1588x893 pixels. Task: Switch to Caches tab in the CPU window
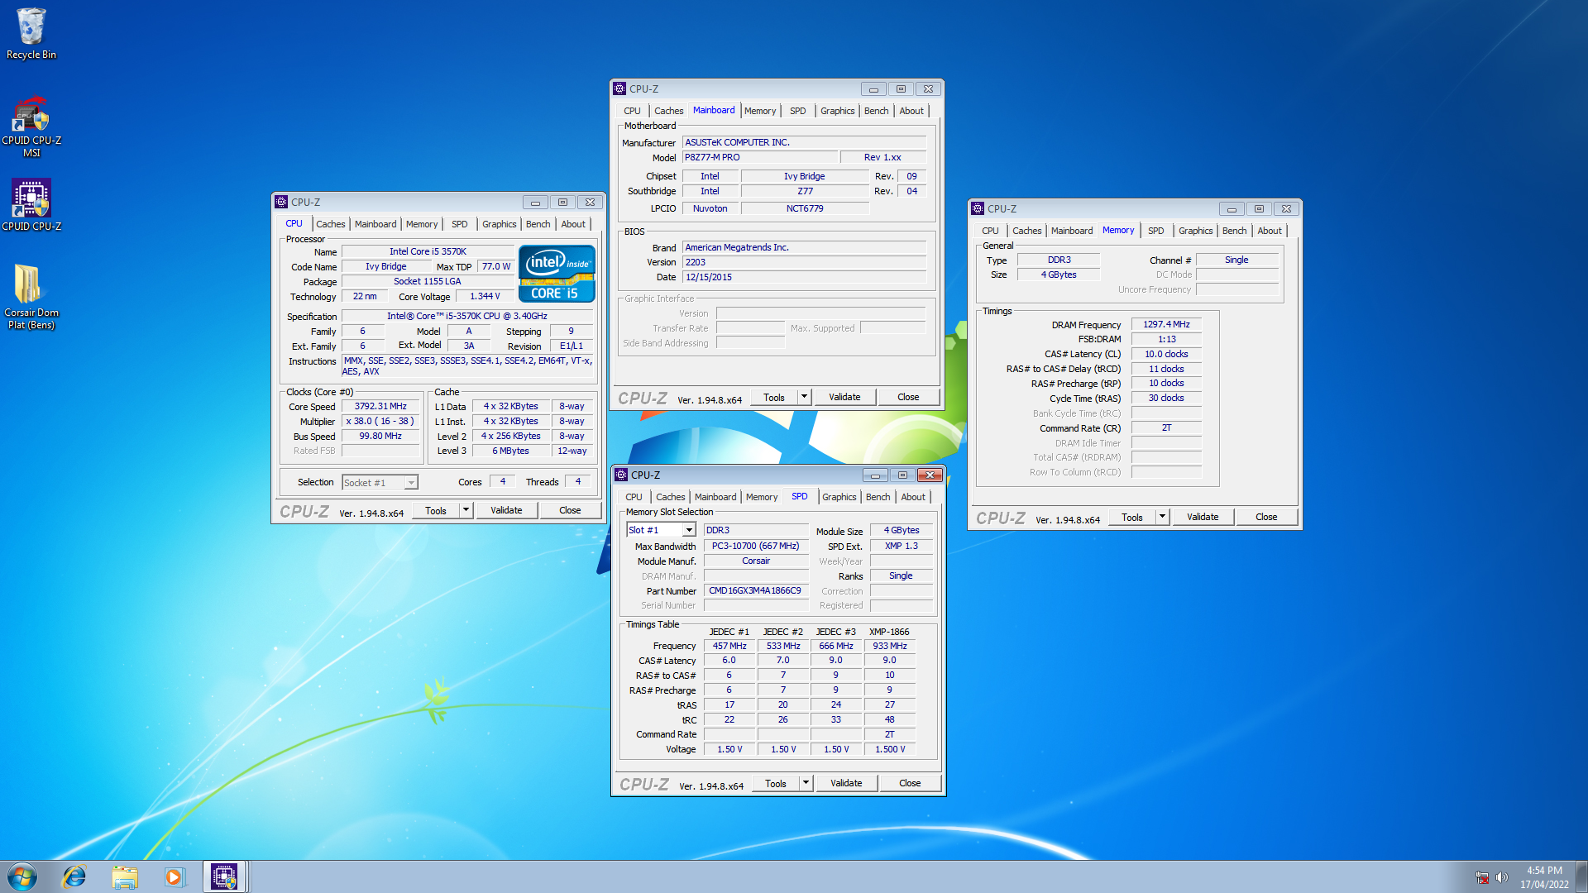(330, 224)
